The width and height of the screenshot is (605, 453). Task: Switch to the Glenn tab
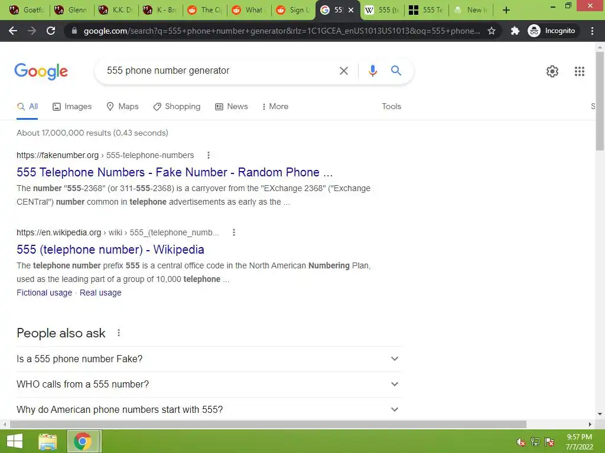71,10
